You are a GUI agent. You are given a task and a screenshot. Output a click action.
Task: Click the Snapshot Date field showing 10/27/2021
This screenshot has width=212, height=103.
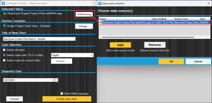[30, 80]
